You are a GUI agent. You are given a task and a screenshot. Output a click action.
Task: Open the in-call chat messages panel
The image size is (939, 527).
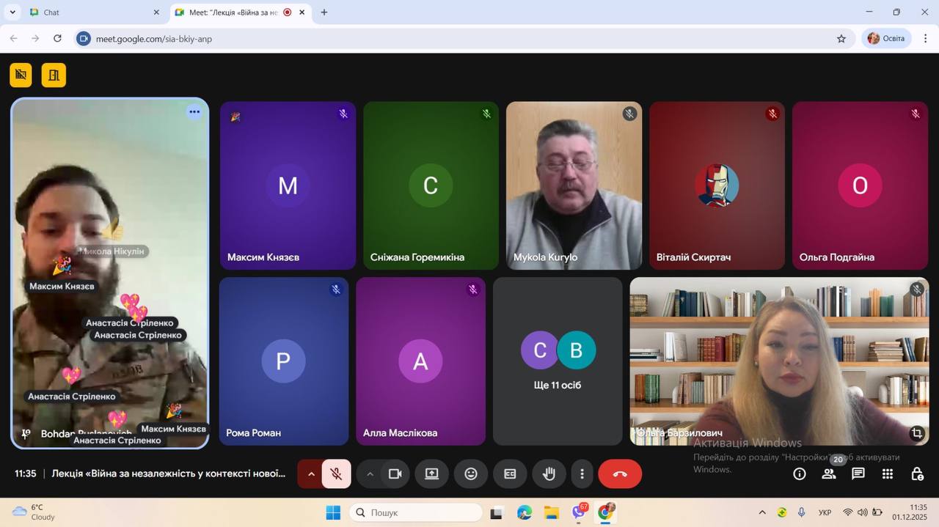[858, 474]
